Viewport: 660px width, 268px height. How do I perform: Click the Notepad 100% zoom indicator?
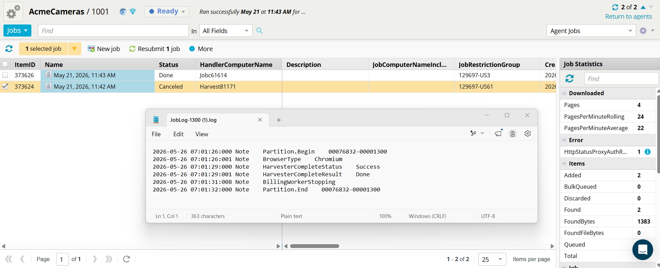pos(385,216)
